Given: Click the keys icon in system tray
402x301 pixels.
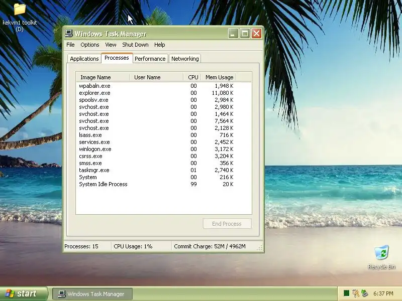Looking at the screenshot, I should 355,293.
